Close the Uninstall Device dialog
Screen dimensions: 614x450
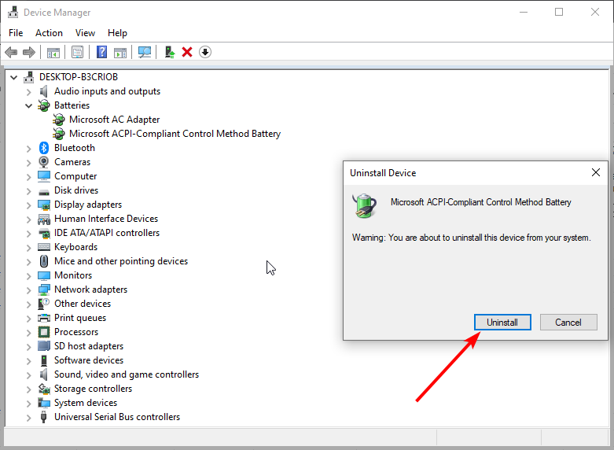tap(596, 172)
